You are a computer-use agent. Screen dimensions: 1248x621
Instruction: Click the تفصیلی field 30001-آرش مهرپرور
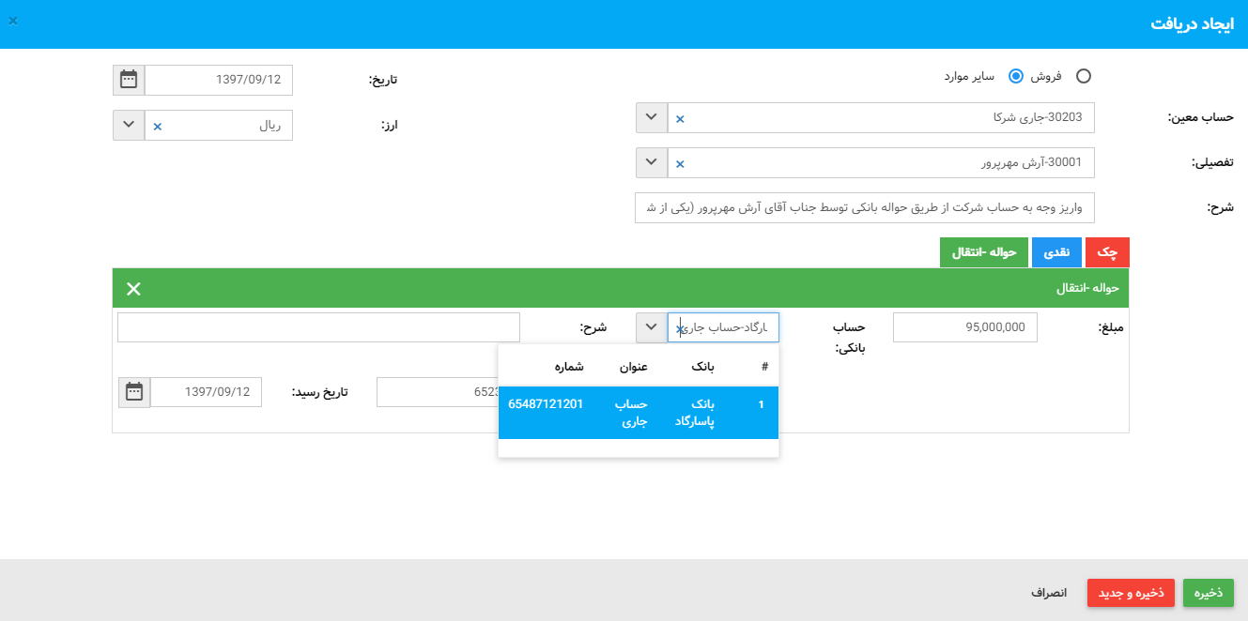[881, 163]
